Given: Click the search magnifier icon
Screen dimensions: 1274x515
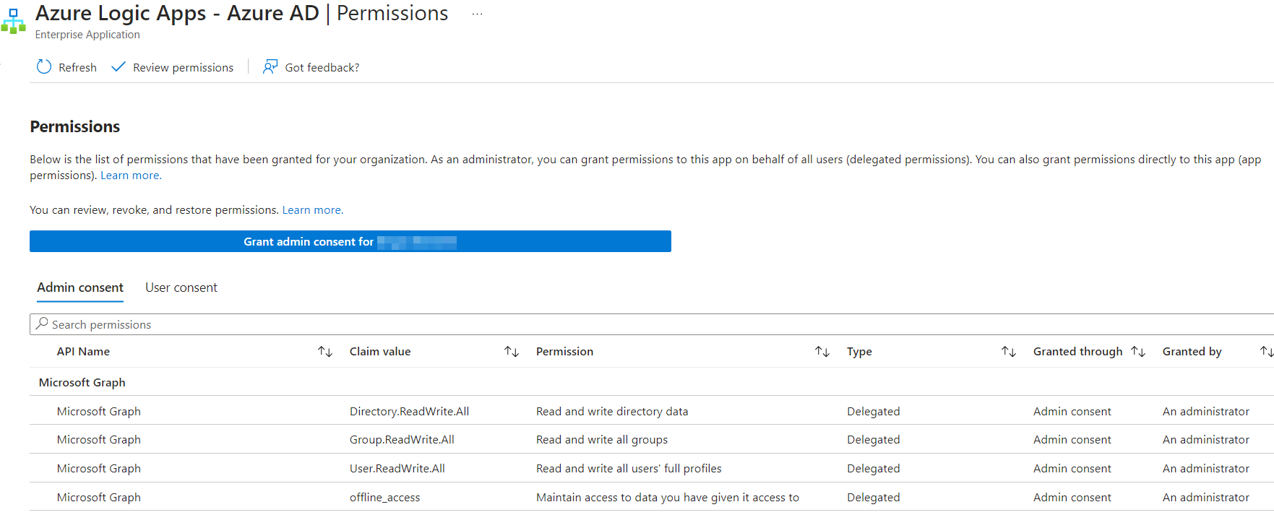Looking at the screenshot, I should (43, 324).
